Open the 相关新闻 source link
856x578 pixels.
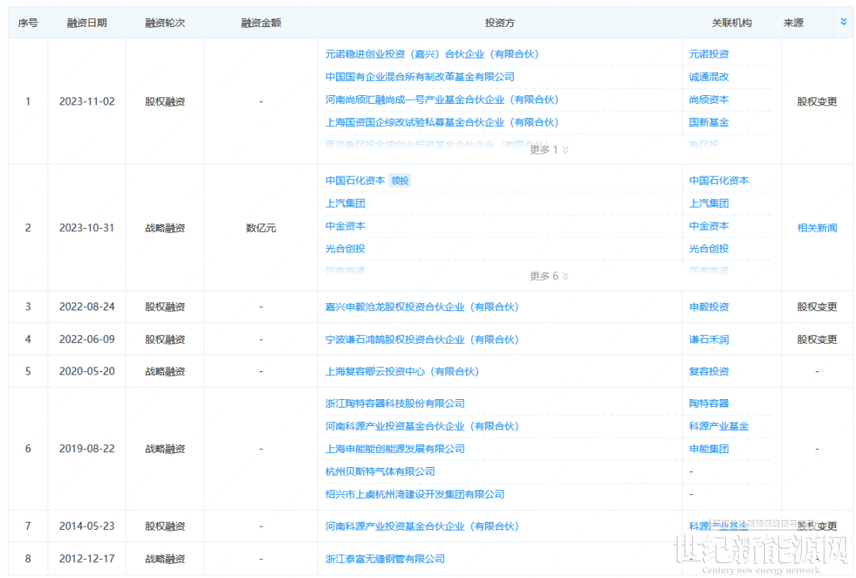pyautogui.click(x=816, y=228)
